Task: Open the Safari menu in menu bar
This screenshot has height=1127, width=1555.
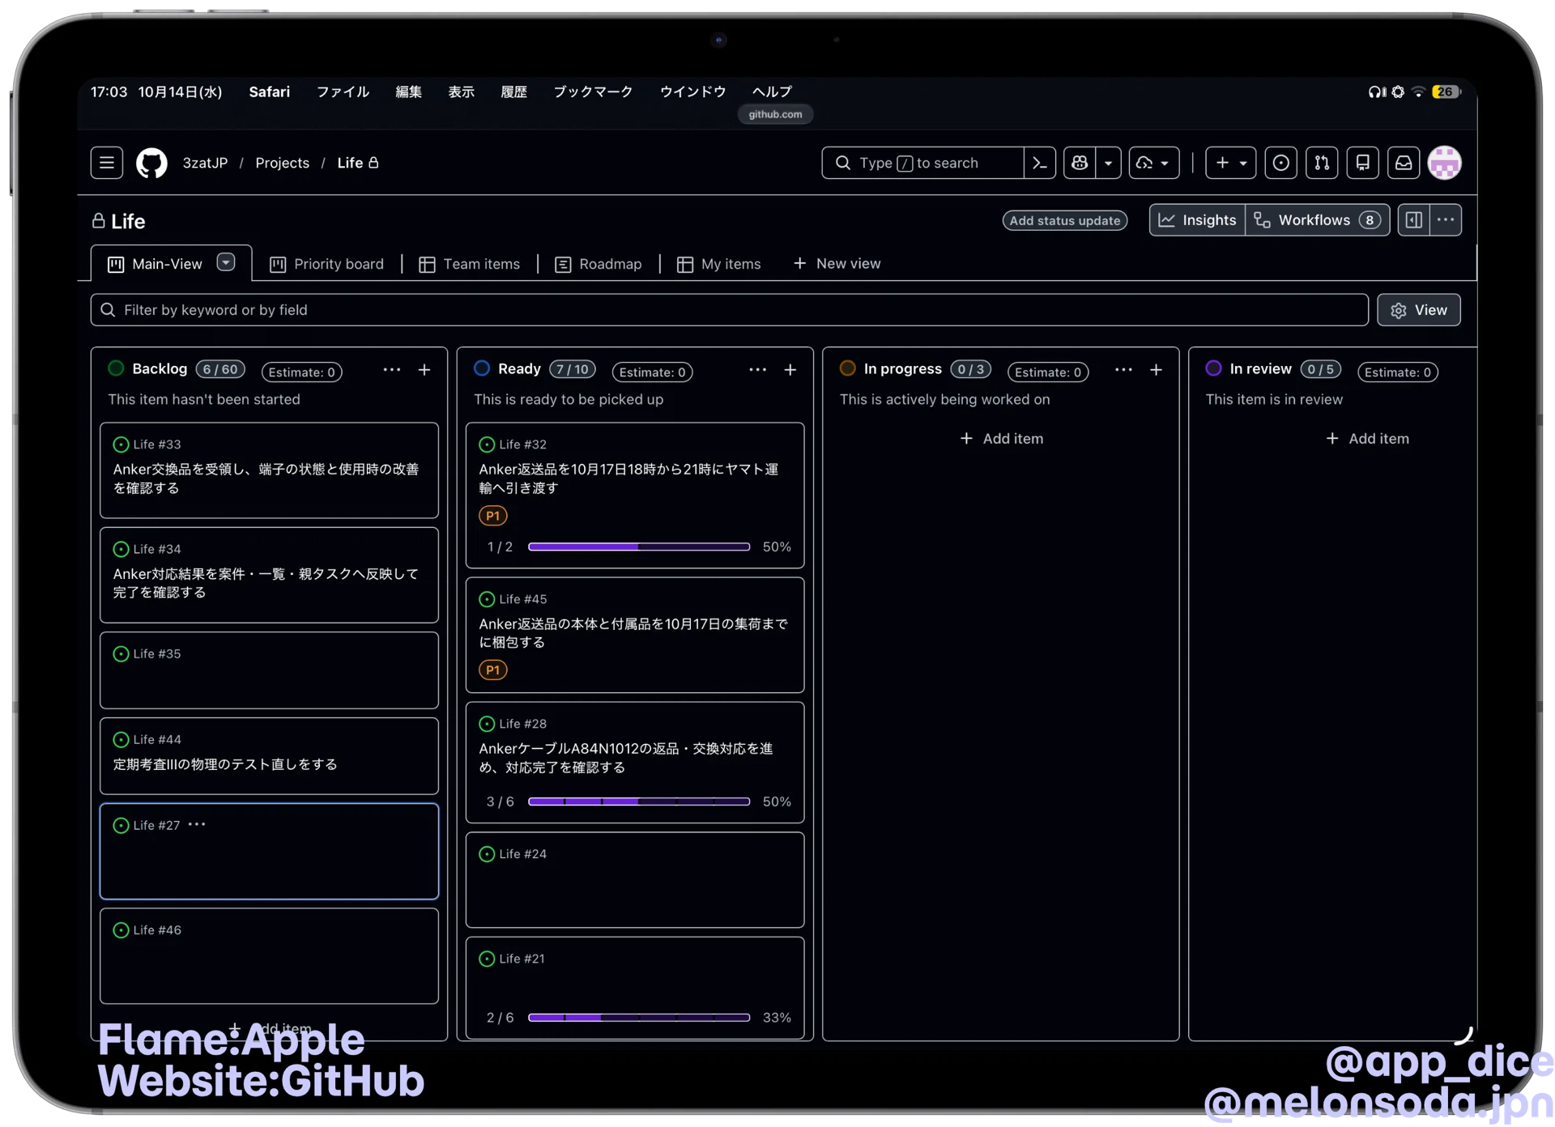Action: pyautogui.click(x=269, y=91)
